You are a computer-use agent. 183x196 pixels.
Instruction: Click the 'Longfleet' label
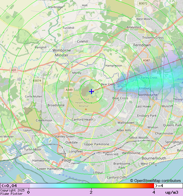point(76,152)
